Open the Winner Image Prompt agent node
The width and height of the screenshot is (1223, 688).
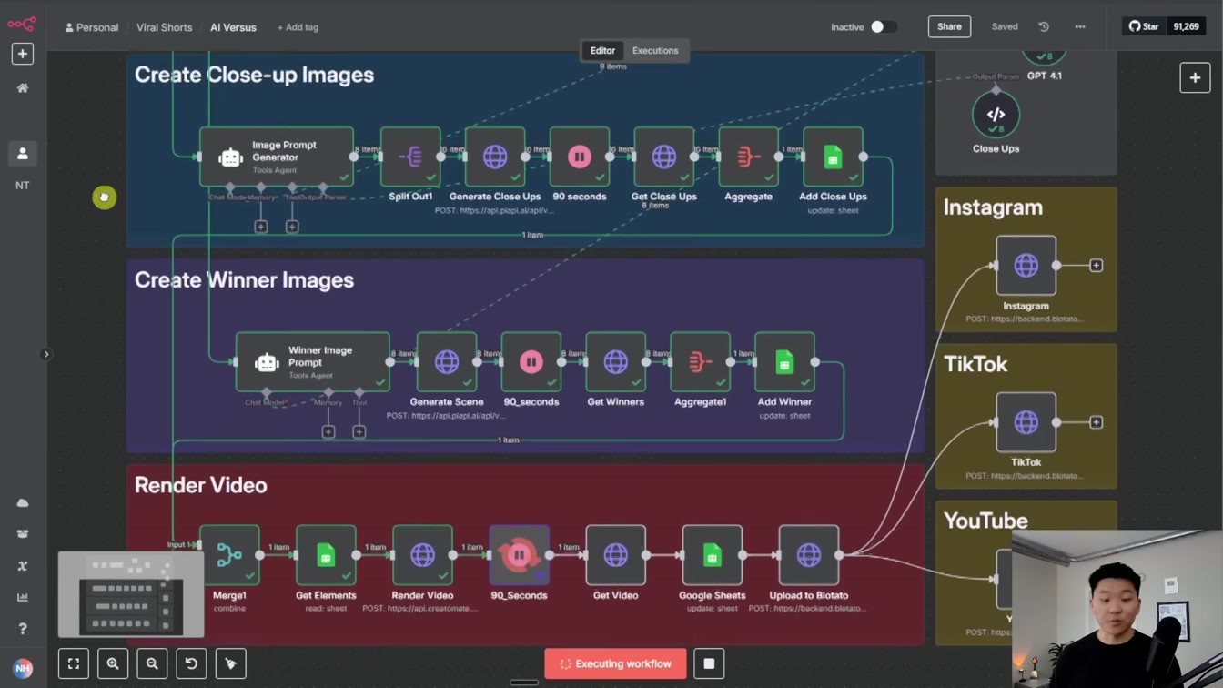click(x=313, y=362)
